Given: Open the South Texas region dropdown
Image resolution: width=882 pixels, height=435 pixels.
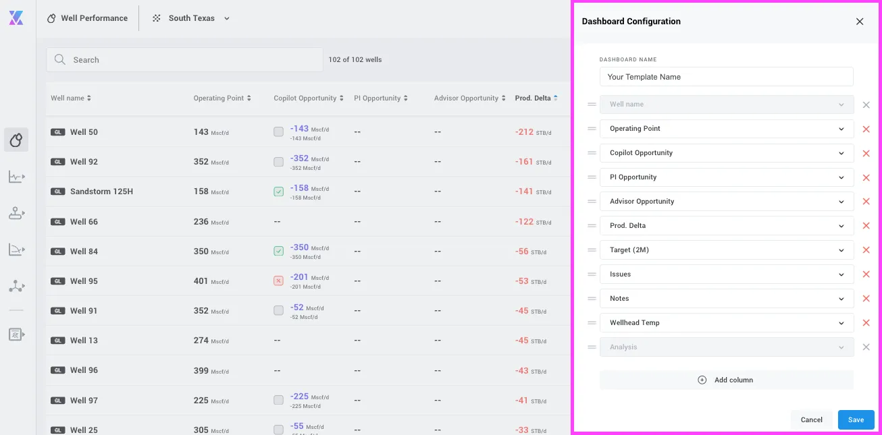Looking at the screenshot, I should (x=191, y=18).
